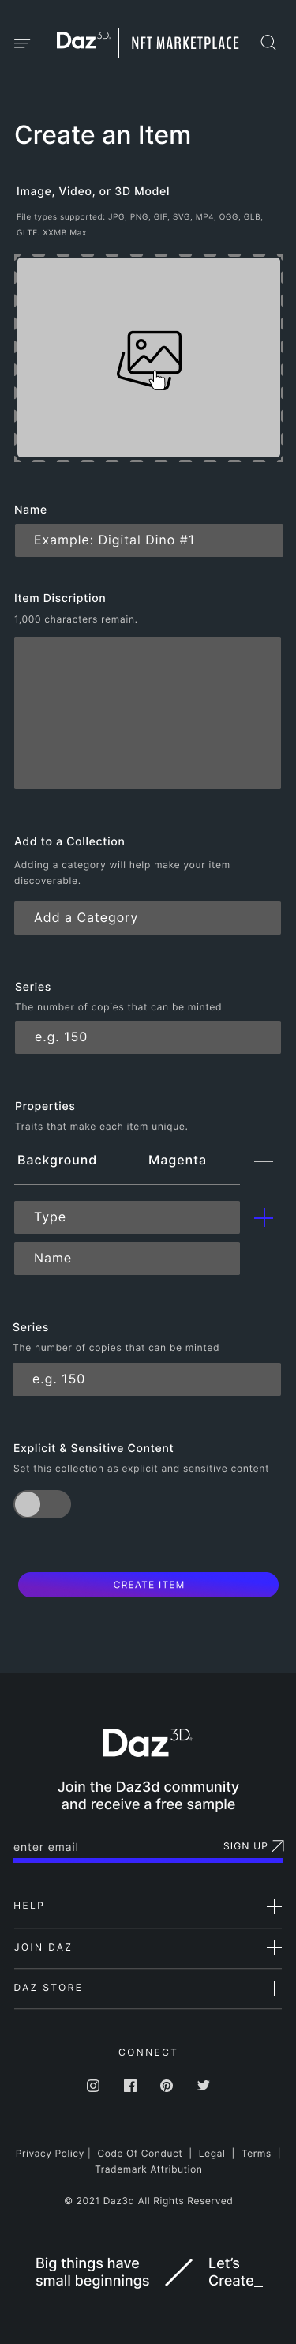
Task: Open the Privacy Policy link
Action: (49, 2153)
